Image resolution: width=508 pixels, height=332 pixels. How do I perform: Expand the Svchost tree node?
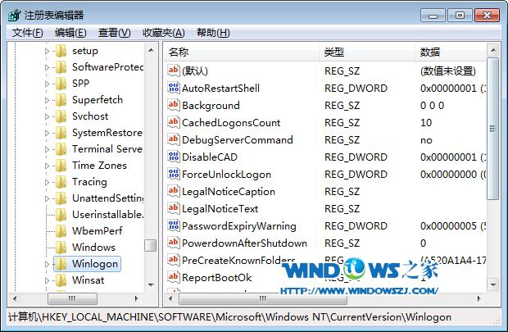[x=47, y=116]
